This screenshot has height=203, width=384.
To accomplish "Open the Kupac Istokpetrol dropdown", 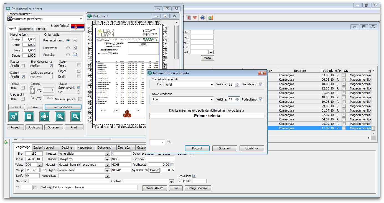I will (x=107, y=159).
